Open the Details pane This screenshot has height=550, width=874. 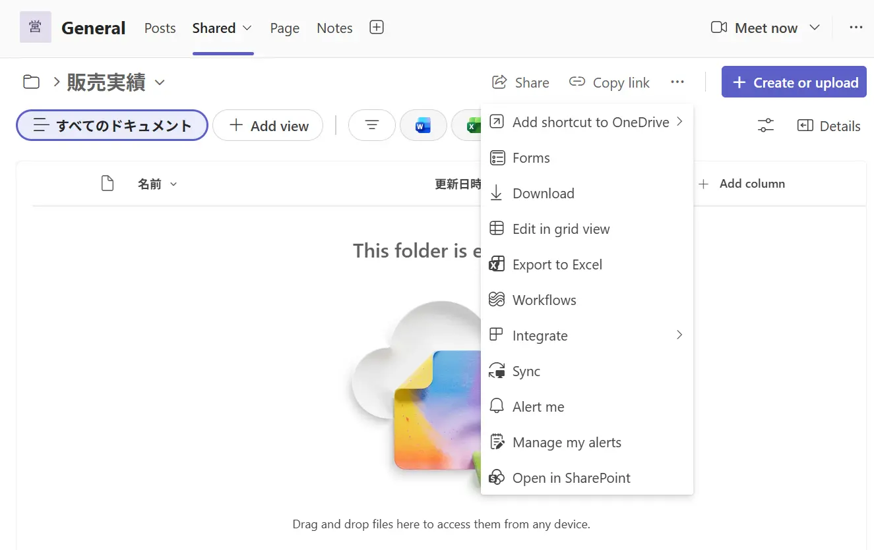pyautogui.click(x=829, y=126)
